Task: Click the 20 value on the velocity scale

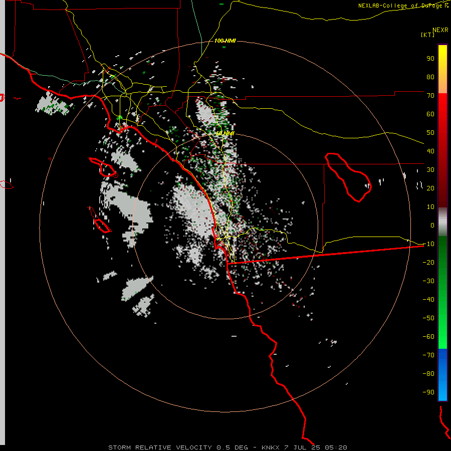Action: pos(430,188)
